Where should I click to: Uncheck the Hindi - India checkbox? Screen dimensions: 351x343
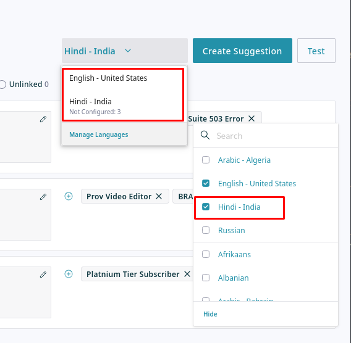point(206,207)
